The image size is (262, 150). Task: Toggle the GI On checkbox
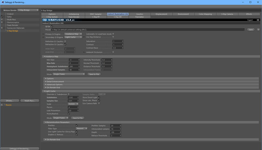pos(52,27)
